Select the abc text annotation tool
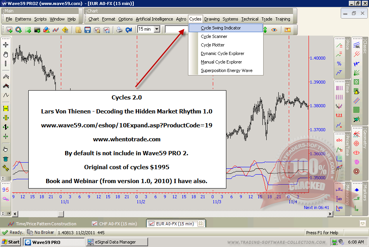369x247 pixels. click(339, 140)
